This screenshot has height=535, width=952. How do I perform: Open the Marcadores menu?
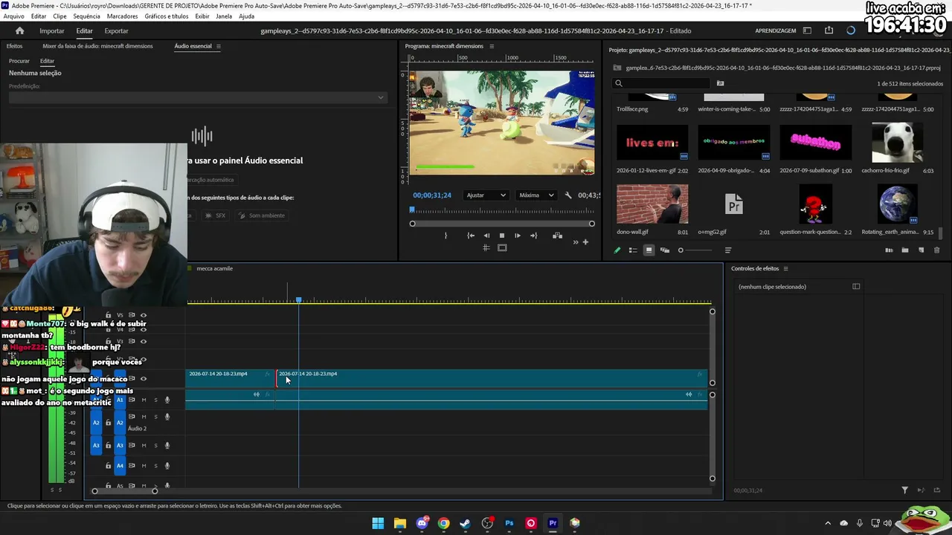pos(122,16)
